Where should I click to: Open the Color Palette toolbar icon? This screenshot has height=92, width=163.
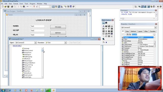pos(152,7)
